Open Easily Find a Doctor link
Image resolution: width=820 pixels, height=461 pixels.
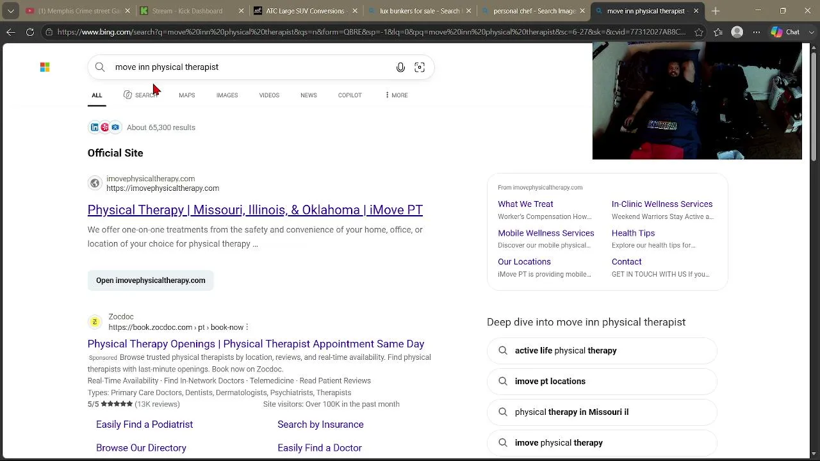tap(320, 448)
